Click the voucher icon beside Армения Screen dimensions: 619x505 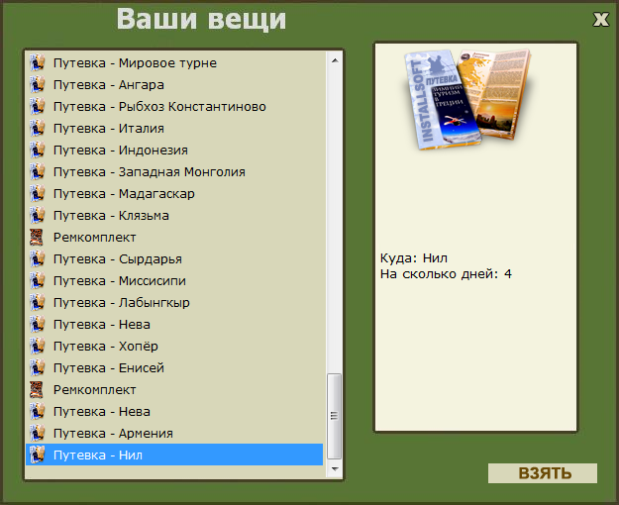(x=37, y=434)
